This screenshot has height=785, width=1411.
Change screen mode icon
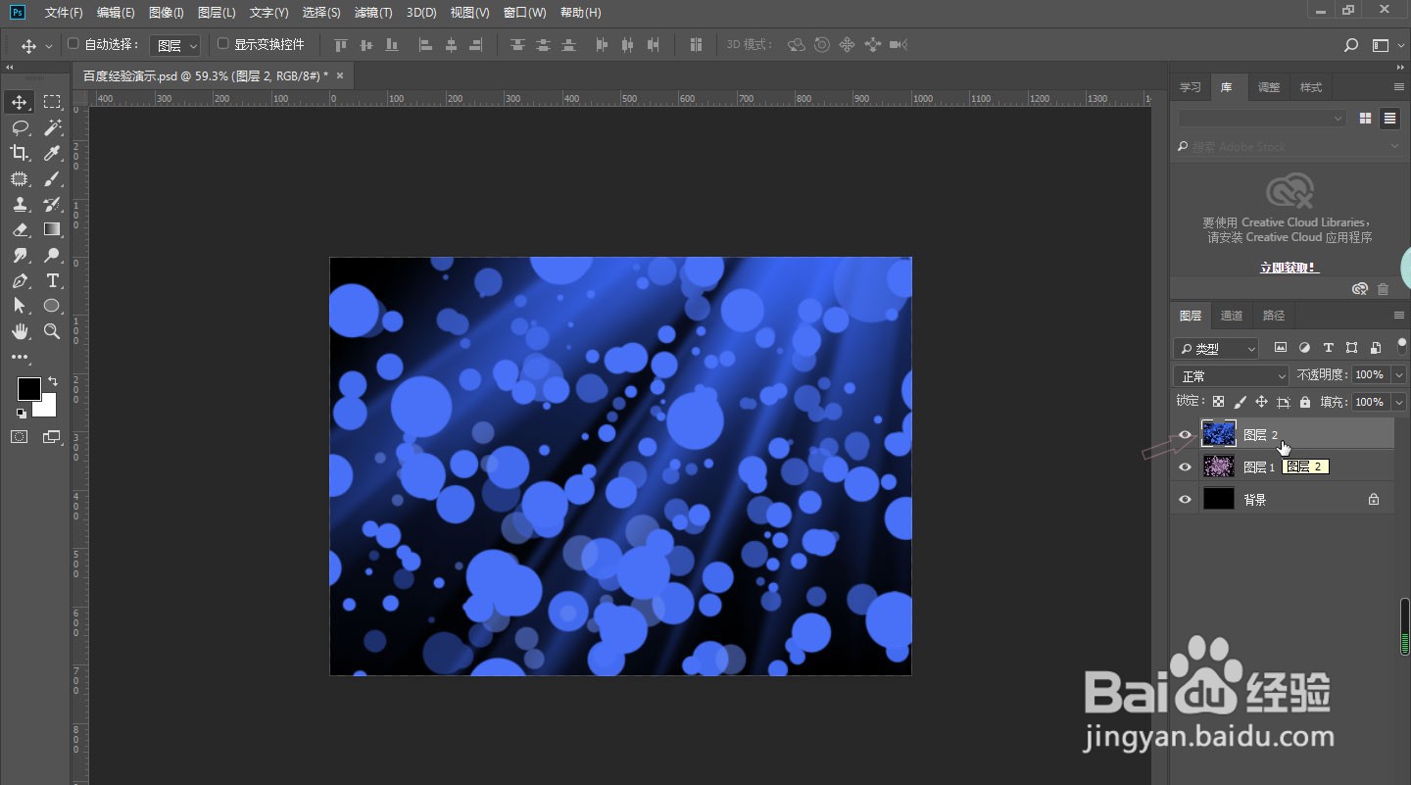click(52, 437)
